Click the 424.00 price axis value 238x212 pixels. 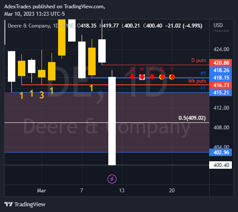pos(221,49)
